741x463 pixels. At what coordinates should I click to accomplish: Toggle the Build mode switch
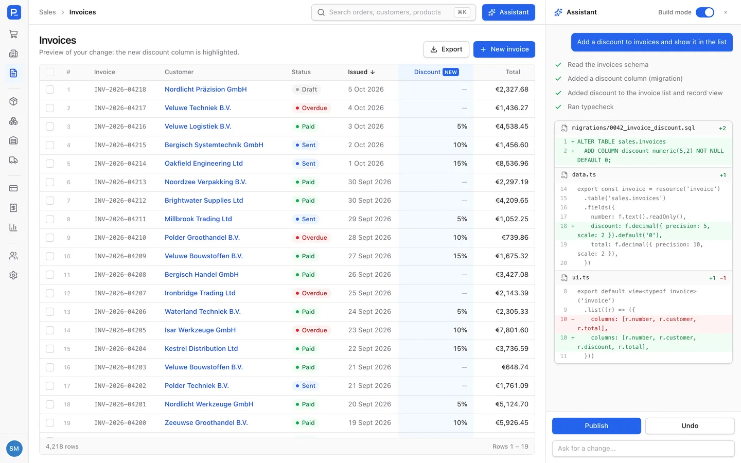click(x=705, y=12)
